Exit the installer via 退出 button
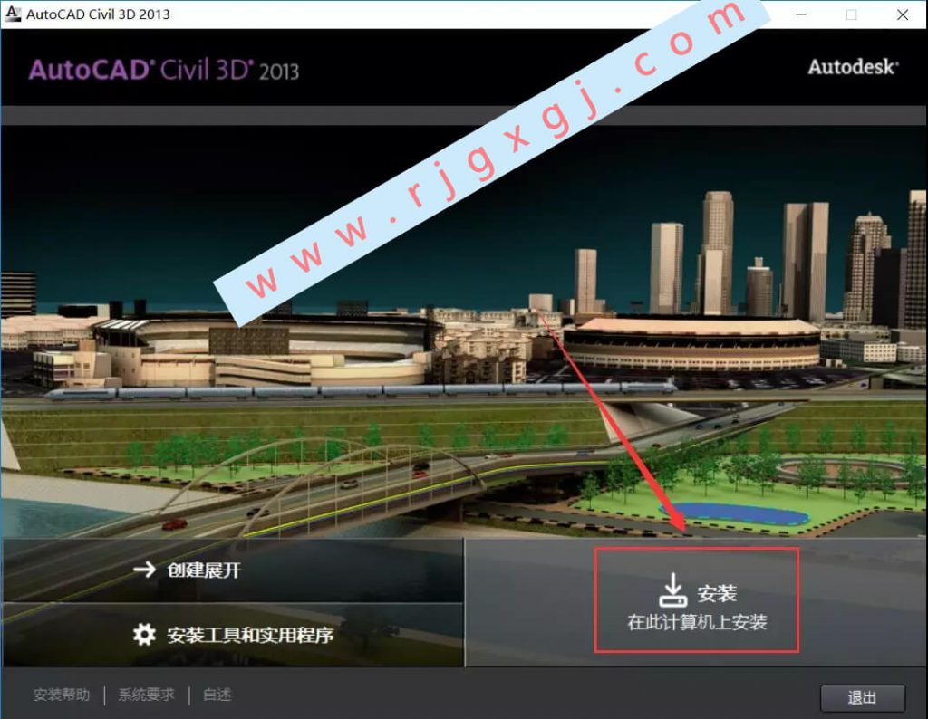The image size is (928, 719). pos(863,697)
